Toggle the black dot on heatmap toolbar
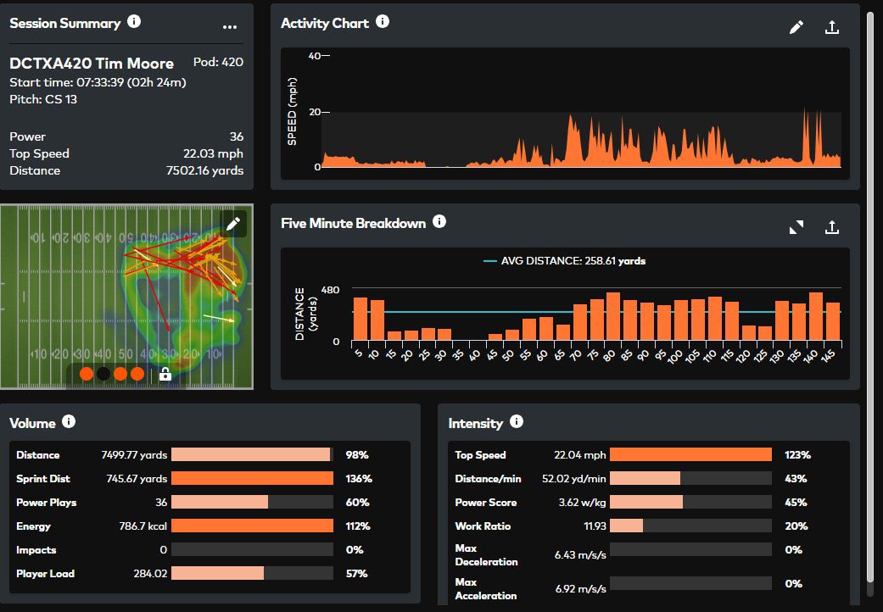The image size is (883, 612). coord(103,374)
